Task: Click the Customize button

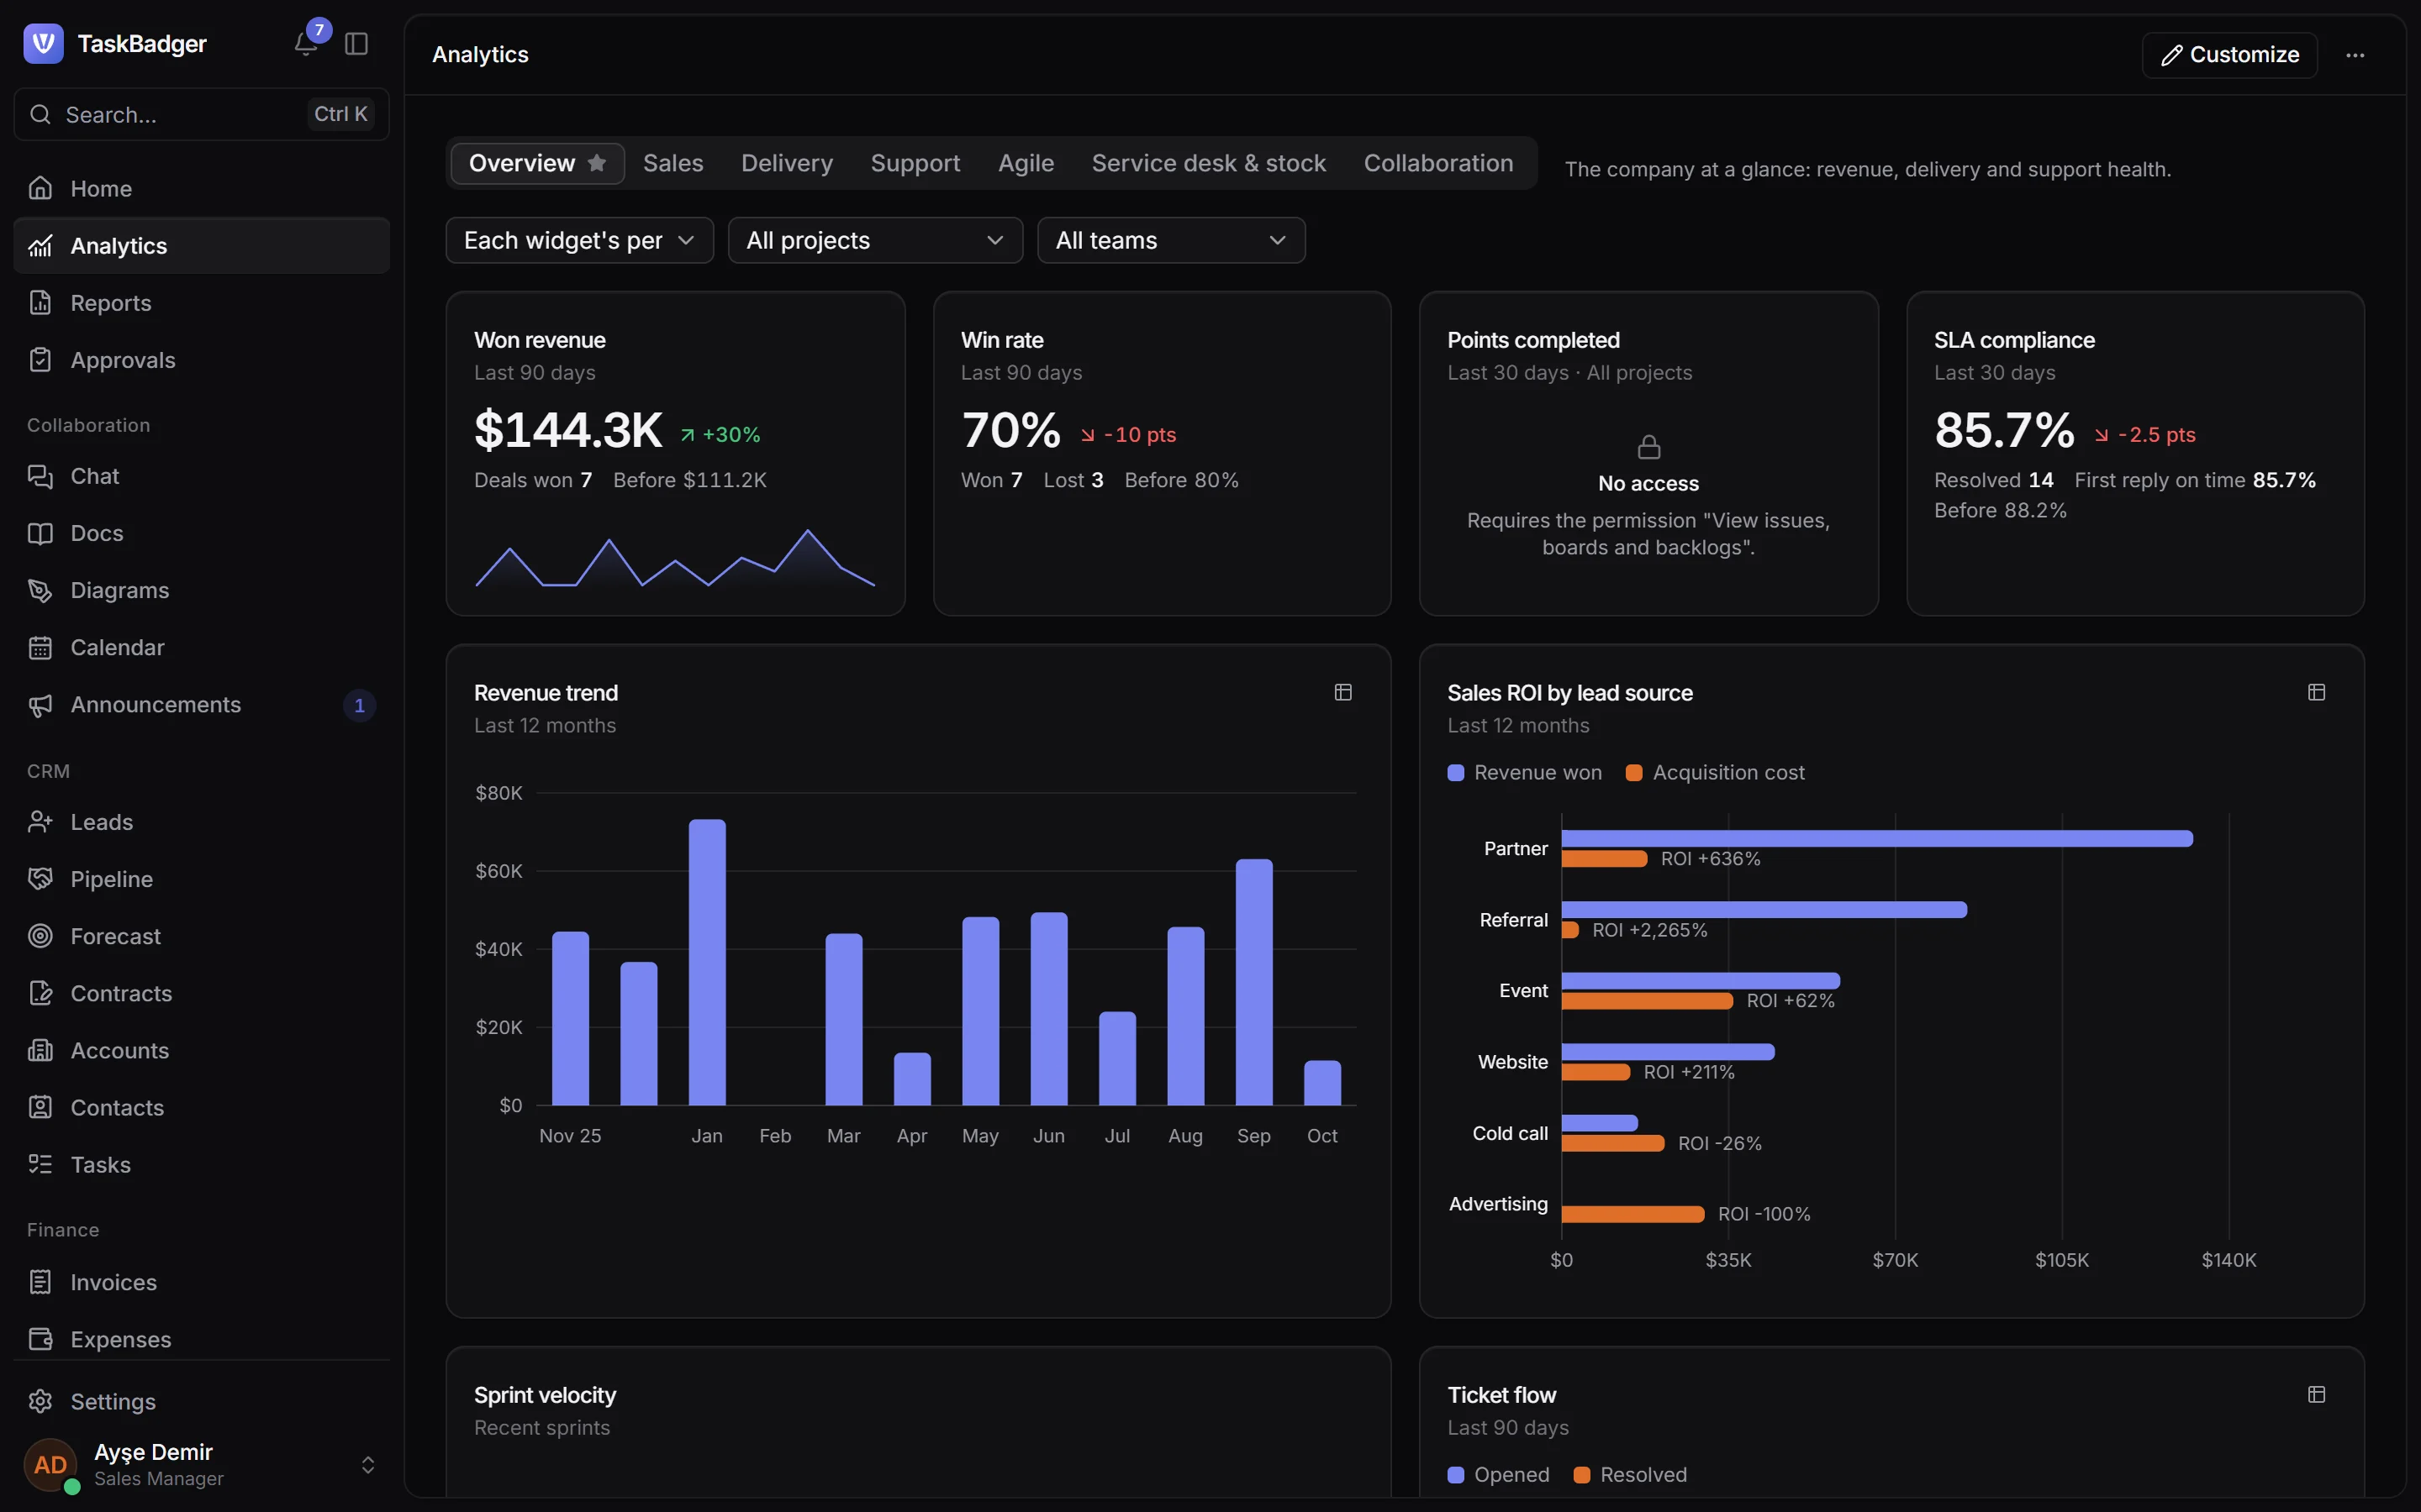Action: (2229, 55)
